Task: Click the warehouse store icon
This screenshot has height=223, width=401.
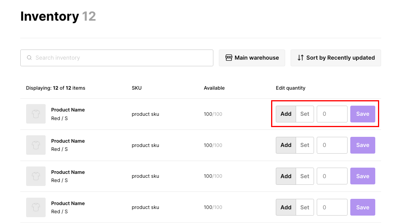Action: (x=229, y=58)
